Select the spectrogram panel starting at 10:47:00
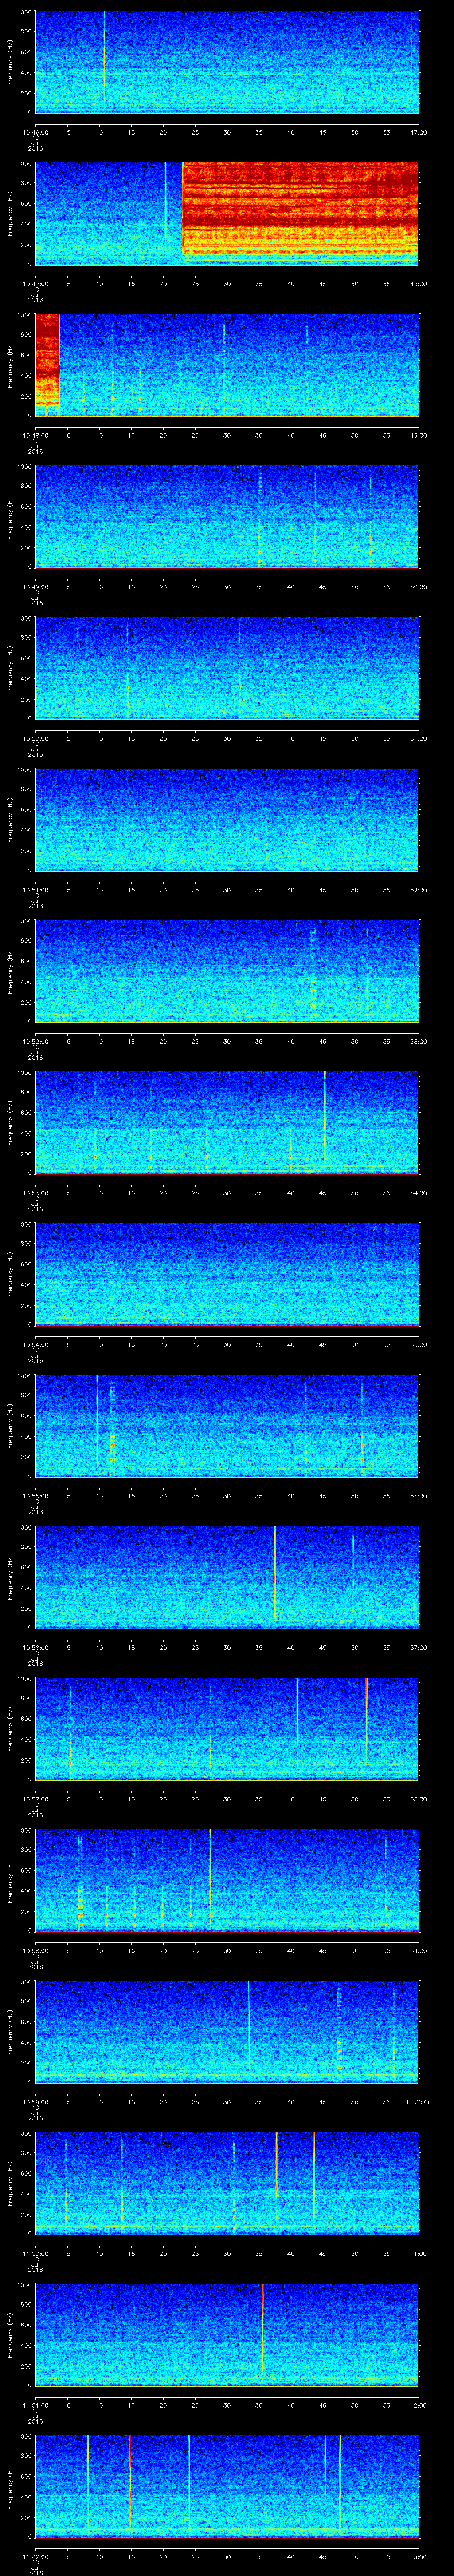Image resolution: width=454 pixels, height=2576 pixels. [227, 214]
